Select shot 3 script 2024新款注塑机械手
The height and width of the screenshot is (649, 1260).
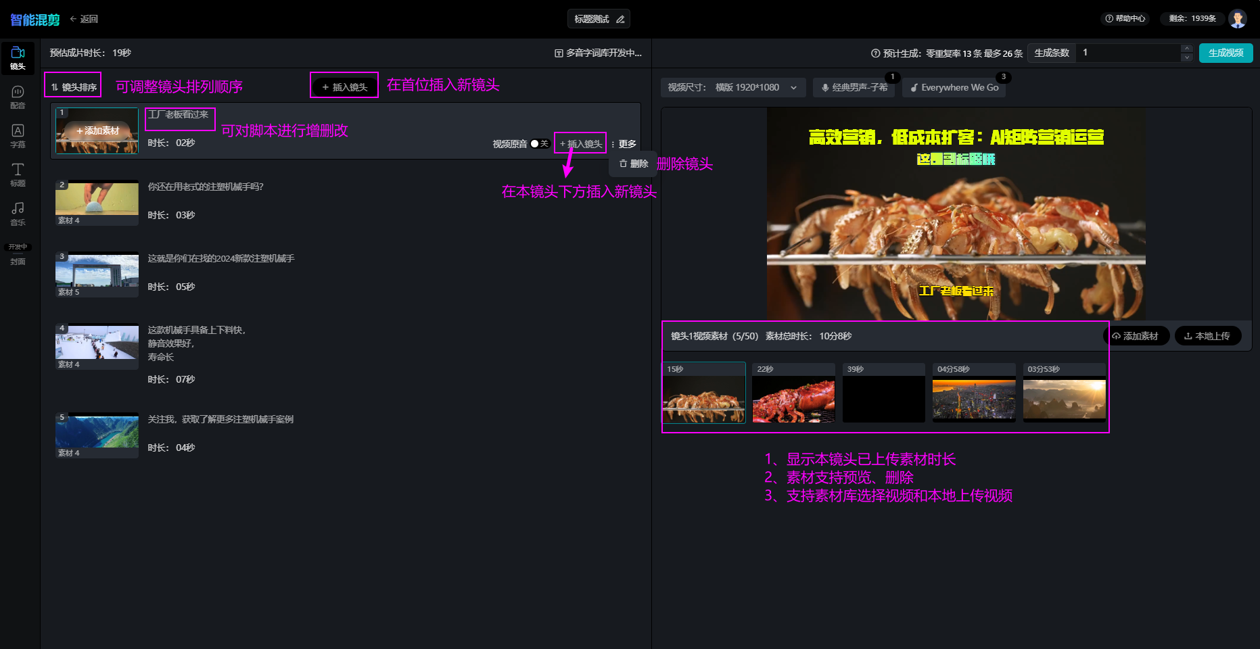tap(221, 258)
